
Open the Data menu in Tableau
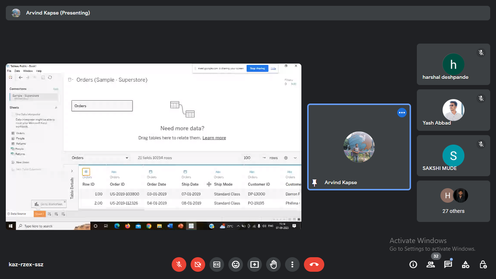pyautogui.click(x=17, y=71)
